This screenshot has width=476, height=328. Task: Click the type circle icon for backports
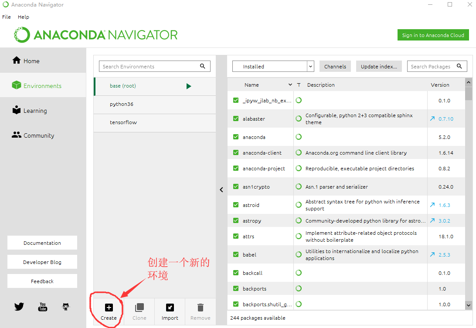tap(299, 288)
